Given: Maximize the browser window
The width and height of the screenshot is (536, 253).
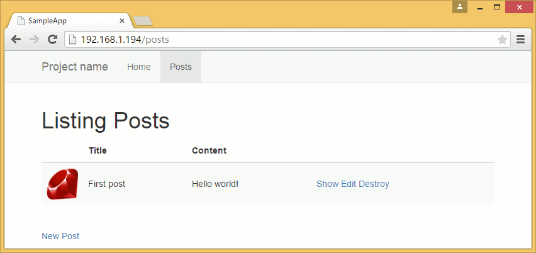Looking at the screenshot, I should point(497,7).
